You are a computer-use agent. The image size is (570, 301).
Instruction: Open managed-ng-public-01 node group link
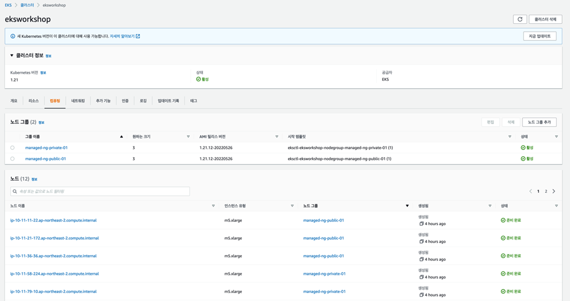[x=45, y=158]
